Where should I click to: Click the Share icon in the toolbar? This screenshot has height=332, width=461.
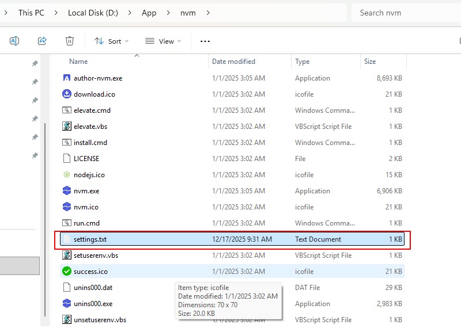pos(42,41)
